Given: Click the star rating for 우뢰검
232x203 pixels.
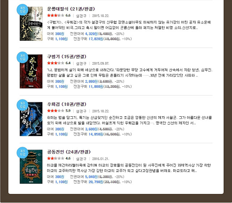Looking at the screenshot, I should (55, 111).
